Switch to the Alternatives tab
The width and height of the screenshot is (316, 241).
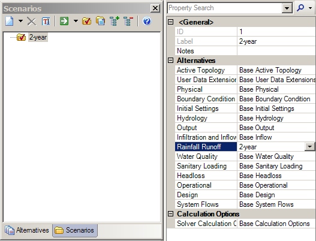(x=27, y=230)
